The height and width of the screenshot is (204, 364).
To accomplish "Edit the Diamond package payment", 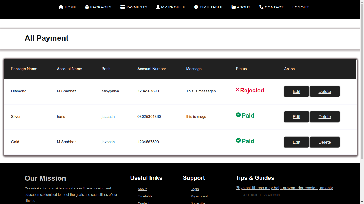I will tap(296, 91).
